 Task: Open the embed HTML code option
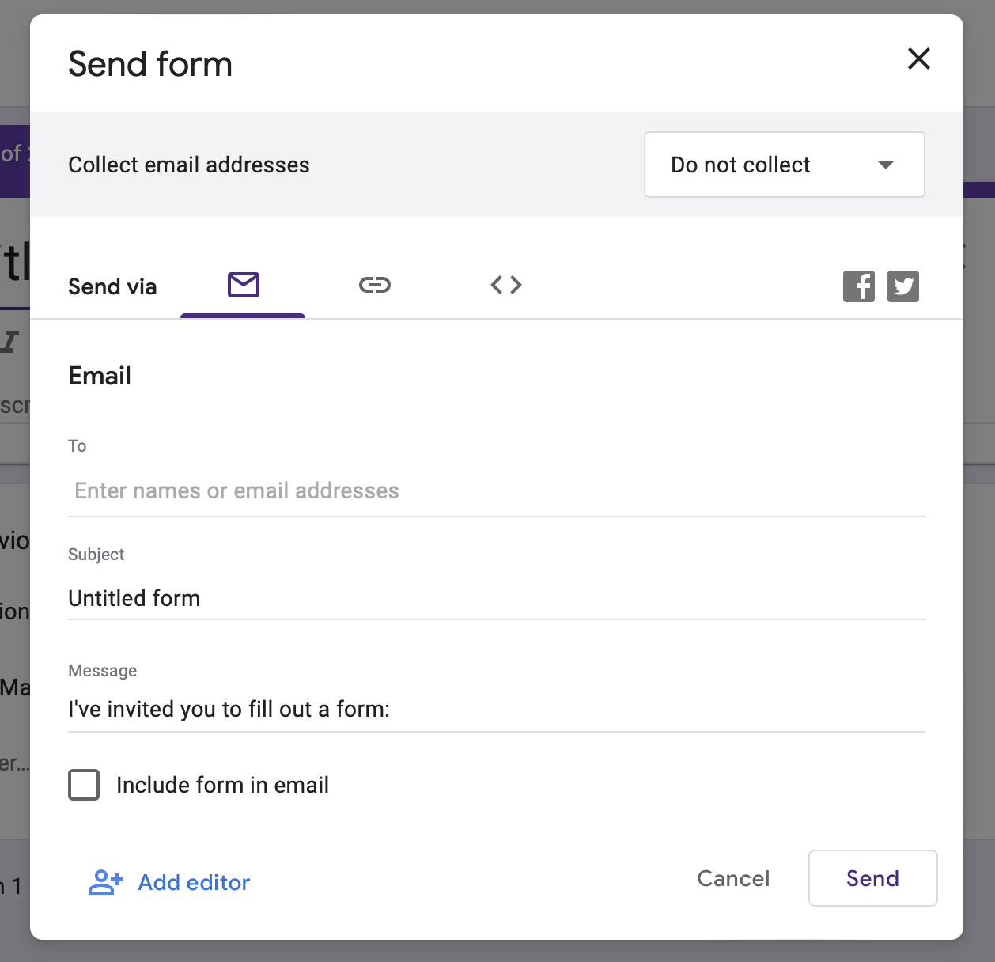pos(506,285)
